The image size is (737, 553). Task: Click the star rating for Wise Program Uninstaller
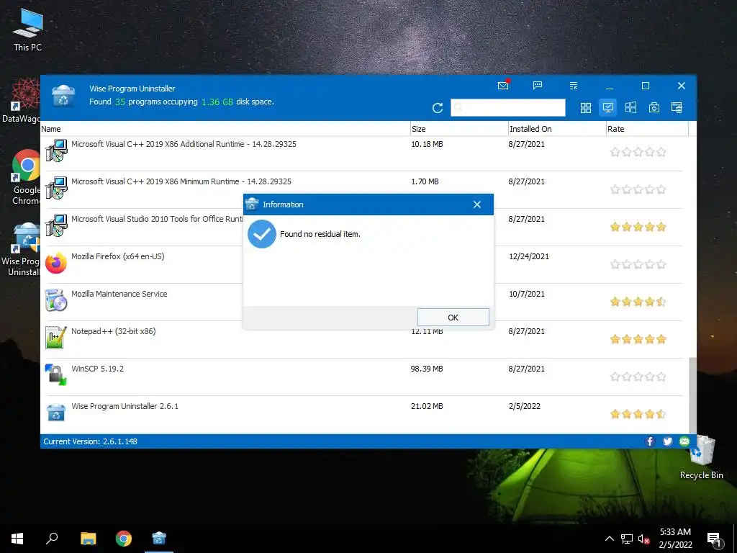pyautogui.click(x=638, y=414)
